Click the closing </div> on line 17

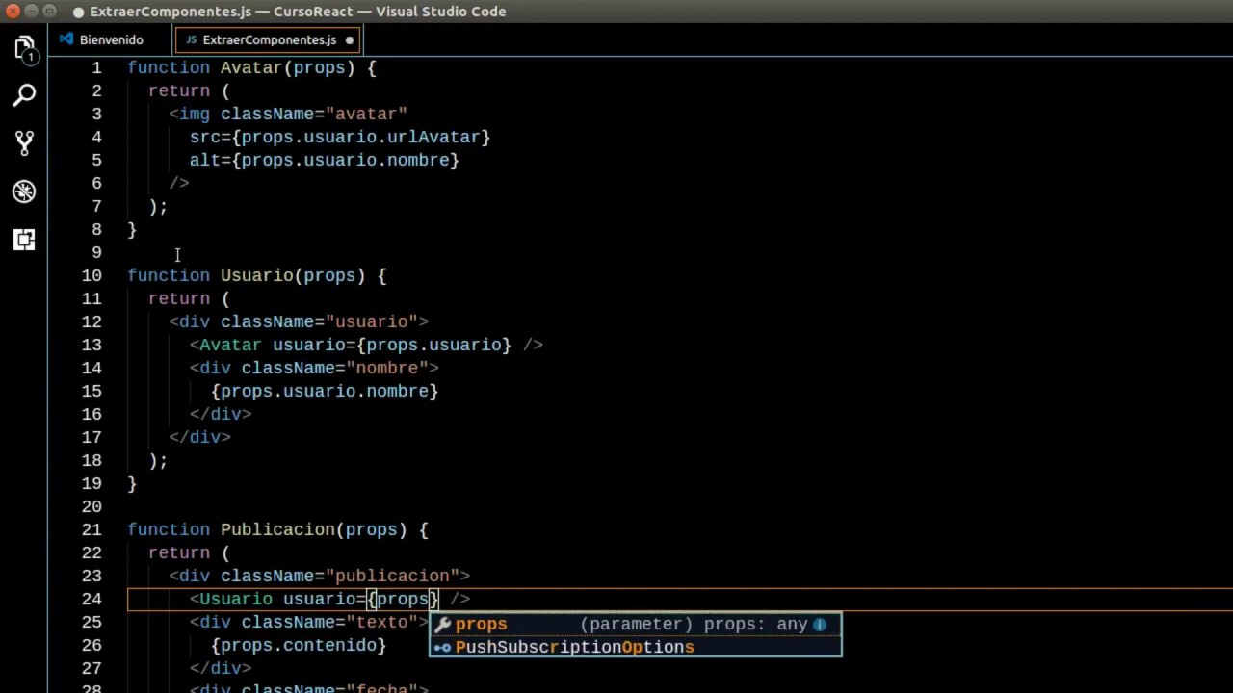point(199,437)
